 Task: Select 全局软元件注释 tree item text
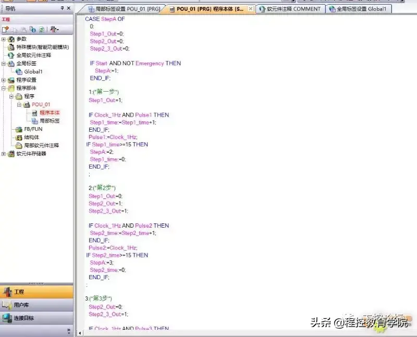pos(34,55)
